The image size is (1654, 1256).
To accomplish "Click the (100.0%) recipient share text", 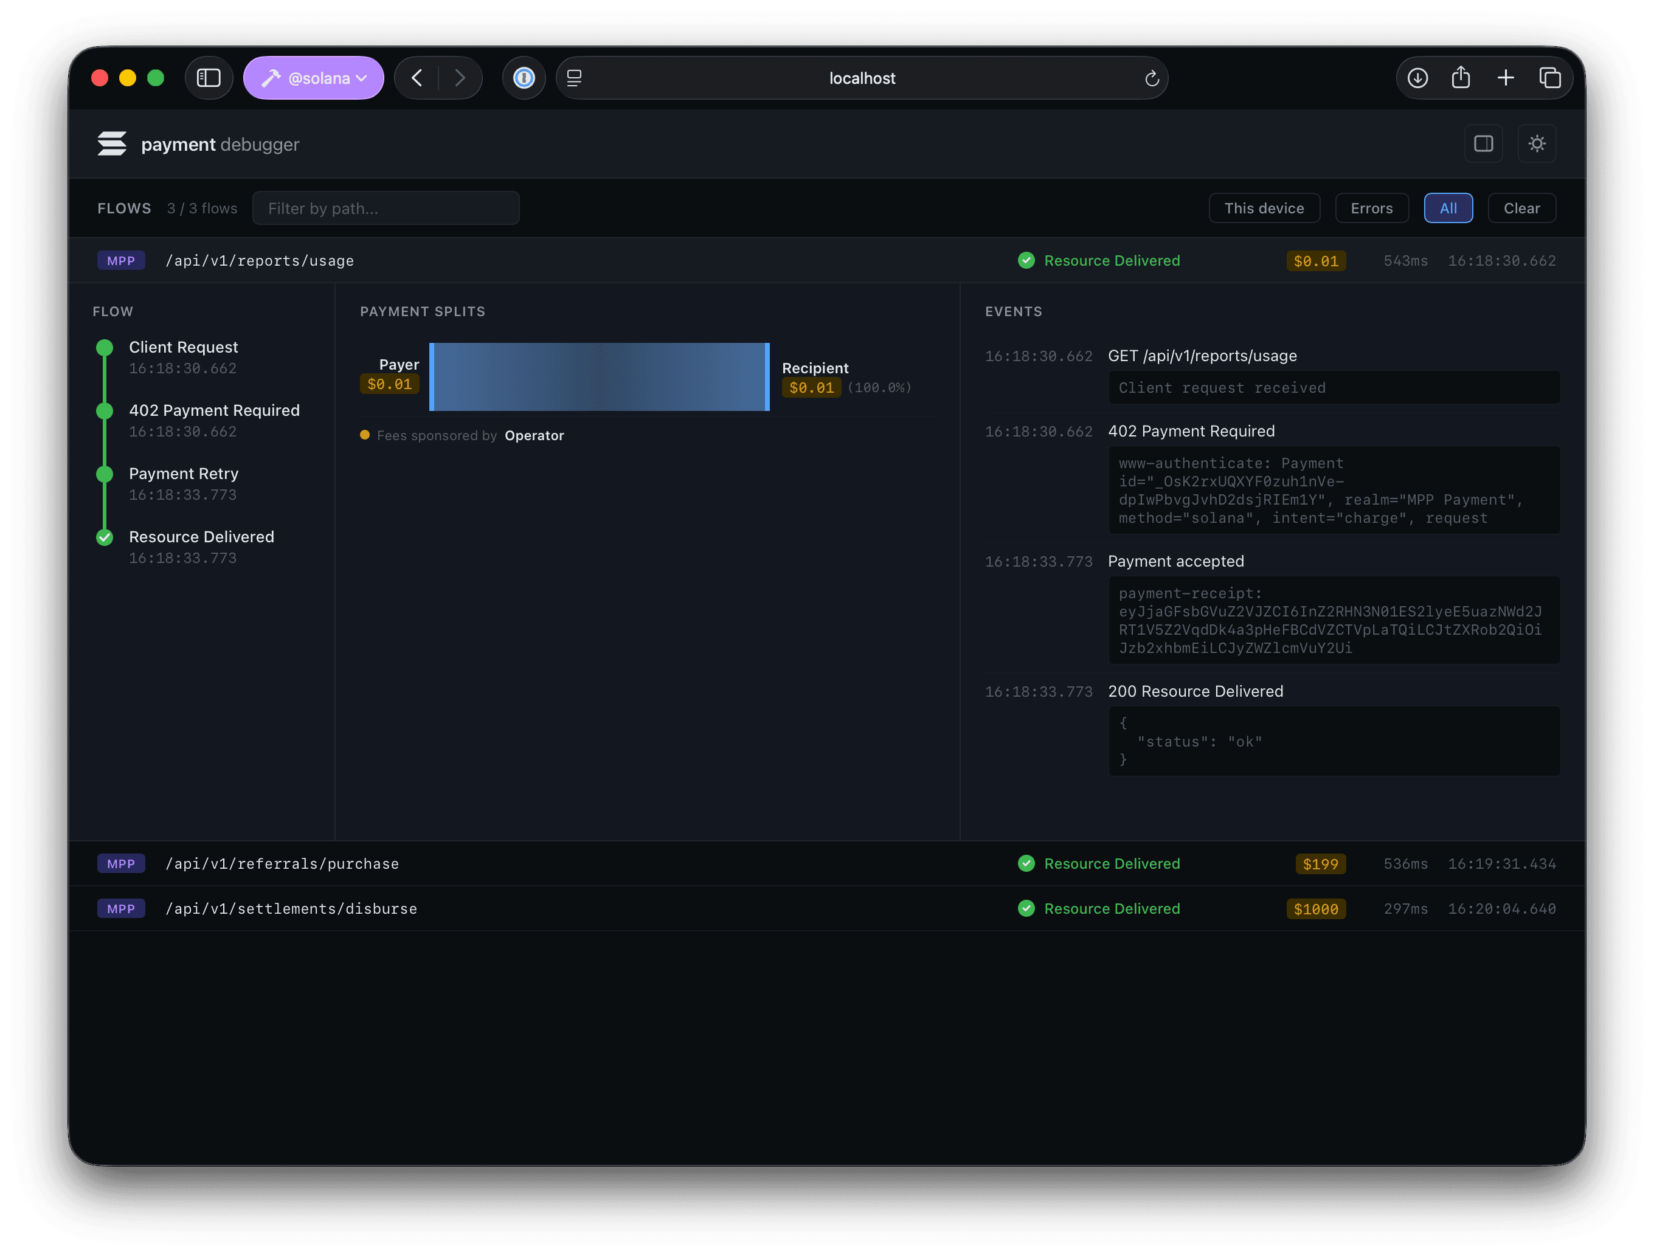I will [x=879, y=388].
